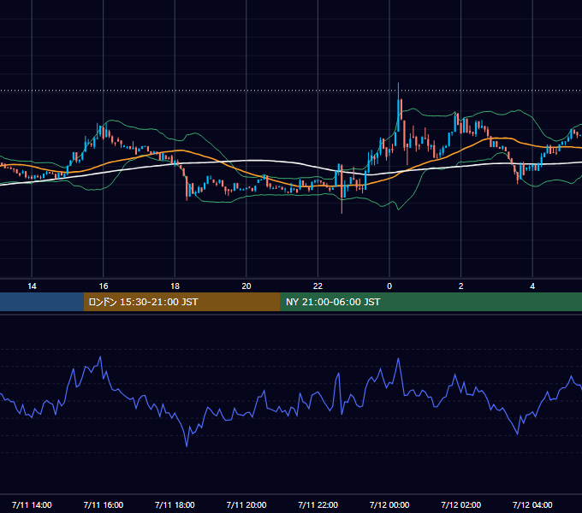Click the oscillator's lowest trough after 7/11 18:00
This screenshot has width=582, height=513.
pos(187,445)
